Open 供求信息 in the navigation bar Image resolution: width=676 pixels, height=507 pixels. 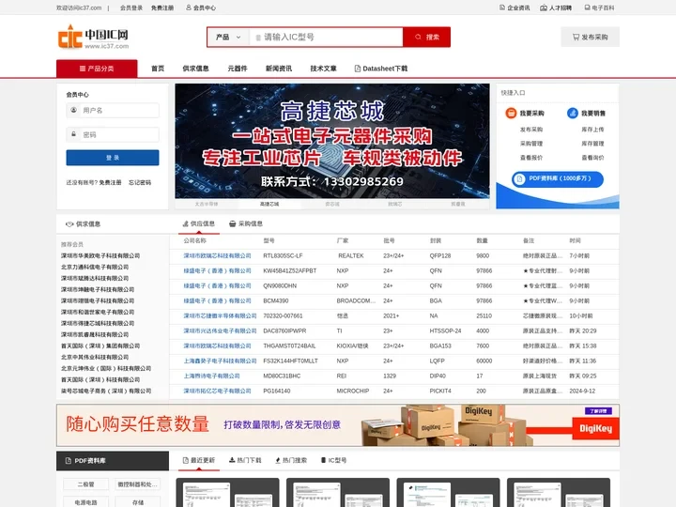click(x=195, y=69)
